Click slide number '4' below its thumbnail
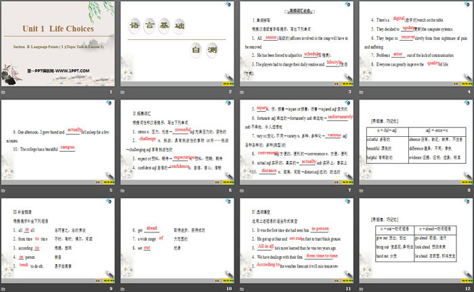 469,91
